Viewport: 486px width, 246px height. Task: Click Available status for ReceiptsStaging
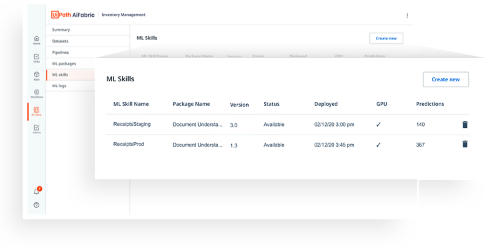point(274,125)
